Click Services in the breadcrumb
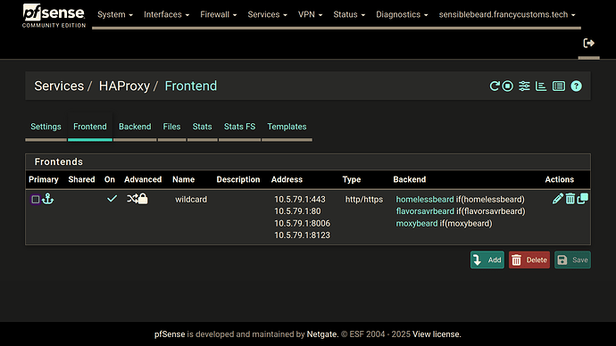616x346 pixels. pyautogui.click(x=59, y=86)
